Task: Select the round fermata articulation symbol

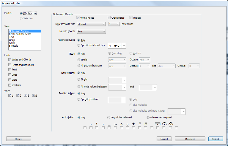Action: coord(164,123)
